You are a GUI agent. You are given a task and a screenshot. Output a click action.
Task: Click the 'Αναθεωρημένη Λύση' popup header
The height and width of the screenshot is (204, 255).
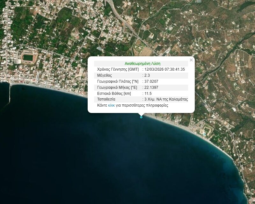142,64
